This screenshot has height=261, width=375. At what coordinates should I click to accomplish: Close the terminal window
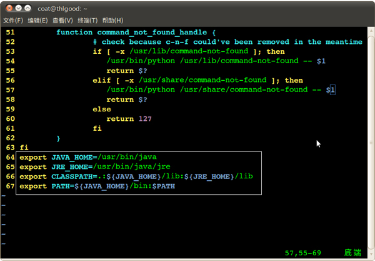click(9, 8)
